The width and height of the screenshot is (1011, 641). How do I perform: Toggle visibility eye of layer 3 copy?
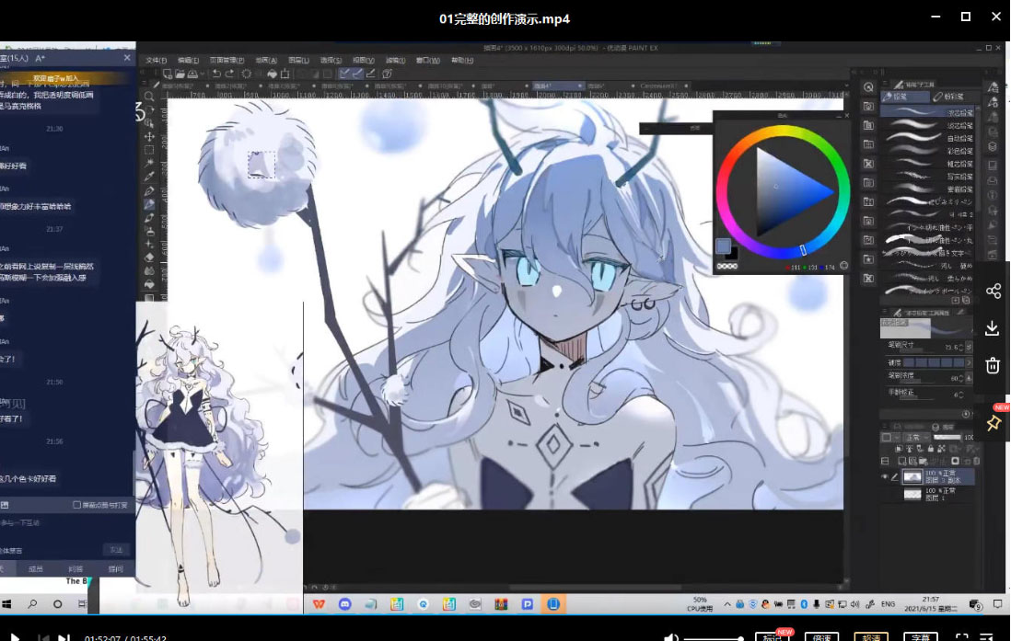click(x=885, y=476)
